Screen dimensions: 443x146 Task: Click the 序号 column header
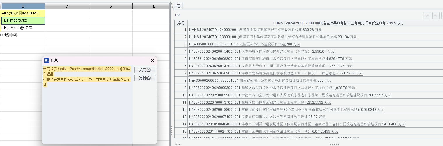pos(181,23)
